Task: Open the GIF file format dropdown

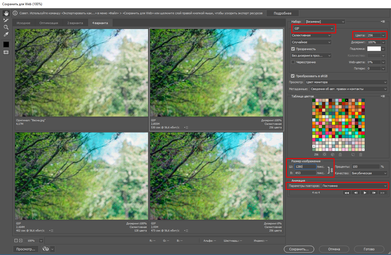Action: [314, 28]
